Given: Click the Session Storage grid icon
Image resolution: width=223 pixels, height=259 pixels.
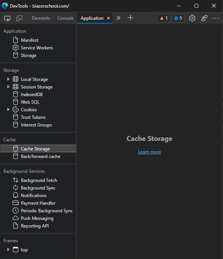Looking at the screenshot, I should click(x=16, y=87).
